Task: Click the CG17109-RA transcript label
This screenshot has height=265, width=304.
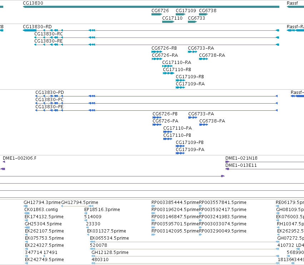Action: (x=190, y=84)
